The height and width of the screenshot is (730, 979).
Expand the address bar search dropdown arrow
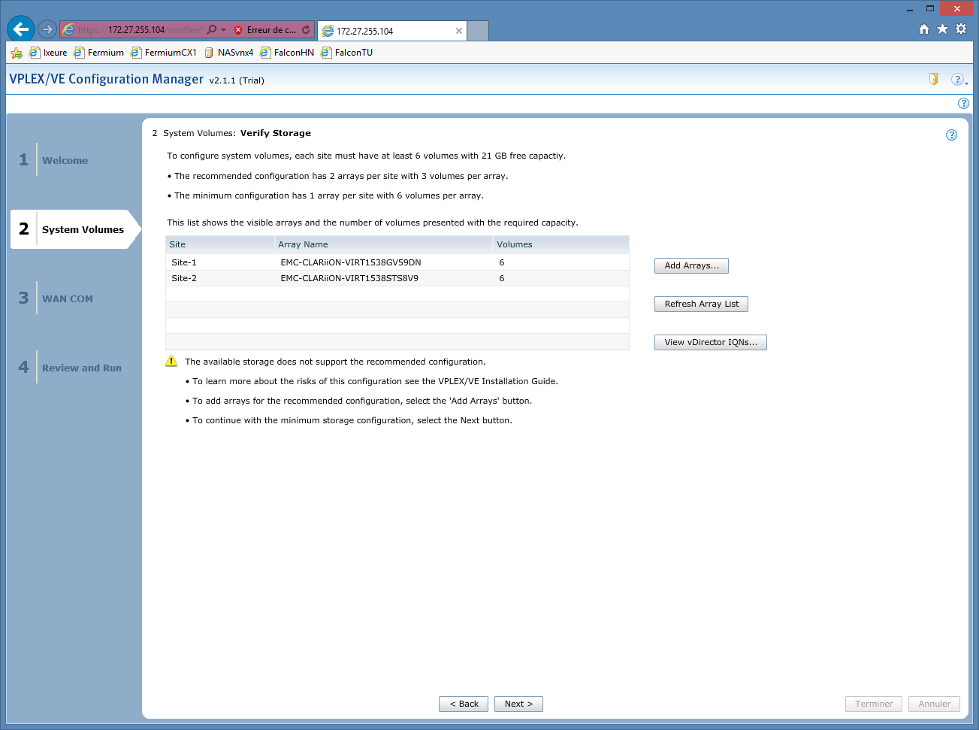click(223, 30)
